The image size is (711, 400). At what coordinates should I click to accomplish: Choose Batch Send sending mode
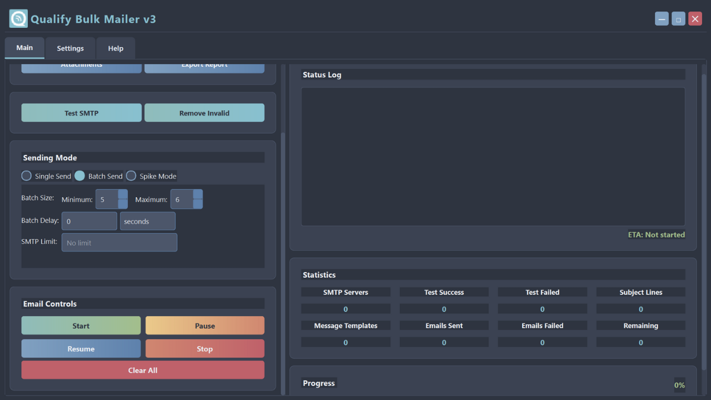[80, 176]
